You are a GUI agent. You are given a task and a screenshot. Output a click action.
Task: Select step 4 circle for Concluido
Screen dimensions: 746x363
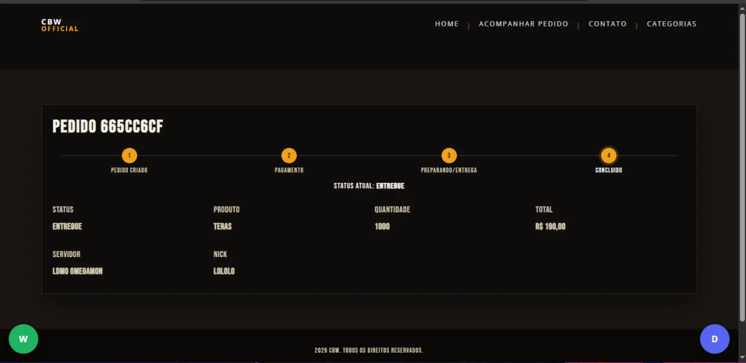[x=608, y=156]
